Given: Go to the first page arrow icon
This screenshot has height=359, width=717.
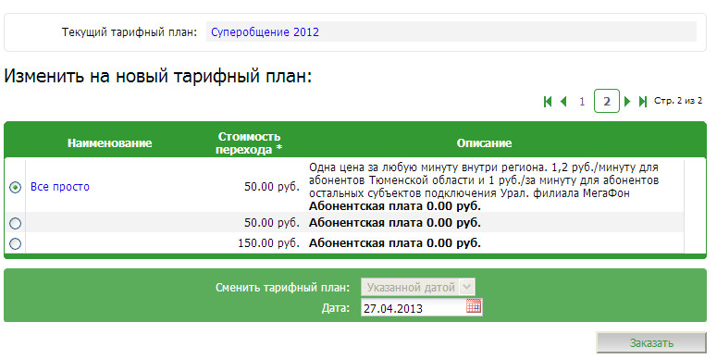Looking at the screenshot, I should point(548,101).
